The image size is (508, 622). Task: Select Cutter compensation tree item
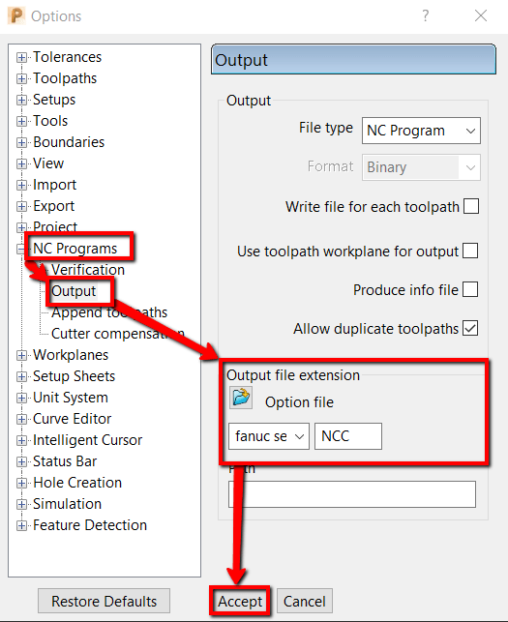click(118, 334)
